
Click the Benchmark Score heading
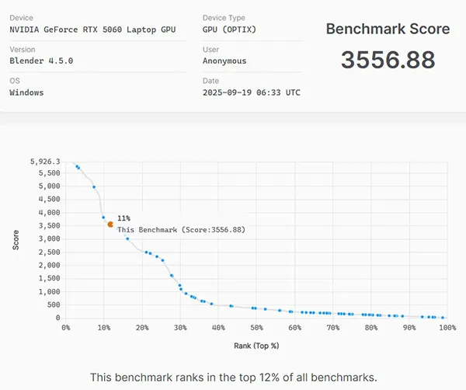point(387,30)
